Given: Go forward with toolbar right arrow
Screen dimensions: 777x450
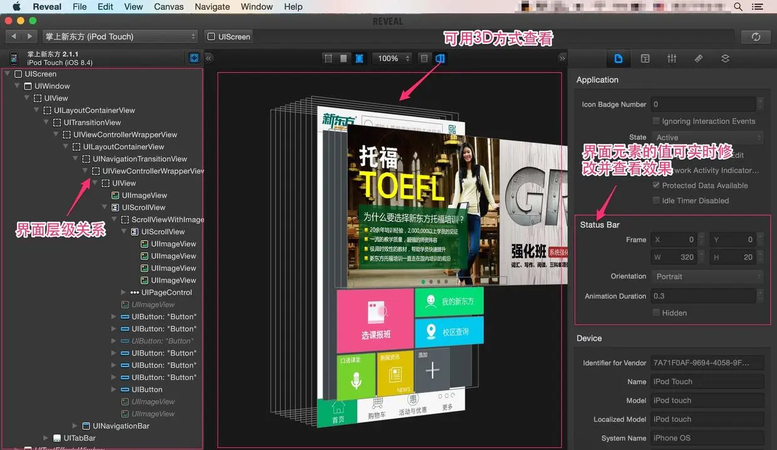Looking at the screenshot, I should click(x=29, y=36).
